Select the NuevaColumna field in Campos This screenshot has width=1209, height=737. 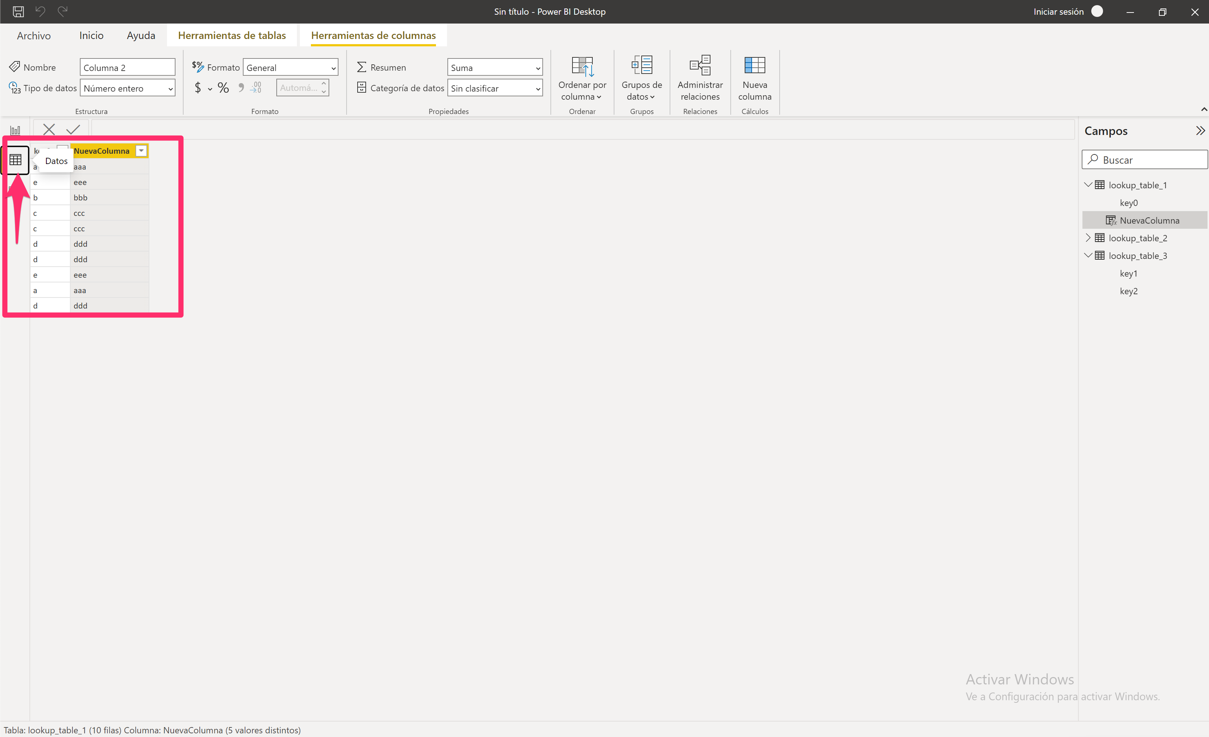coord(1144,220)
